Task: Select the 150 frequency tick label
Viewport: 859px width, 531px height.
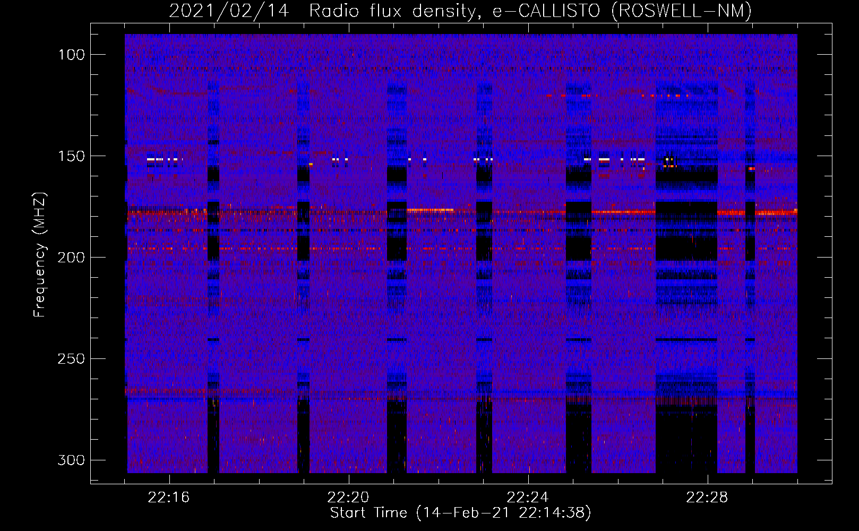Action: pyautogui.click(x=71, y=156)
